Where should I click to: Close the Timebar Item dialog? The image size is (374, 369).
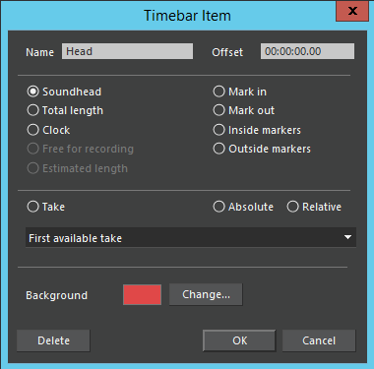coord(352,11)
